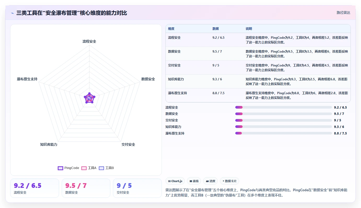
Task: Open the 9.2 / 6.5 流程安全 data card
Action: (x=35, y=188)
